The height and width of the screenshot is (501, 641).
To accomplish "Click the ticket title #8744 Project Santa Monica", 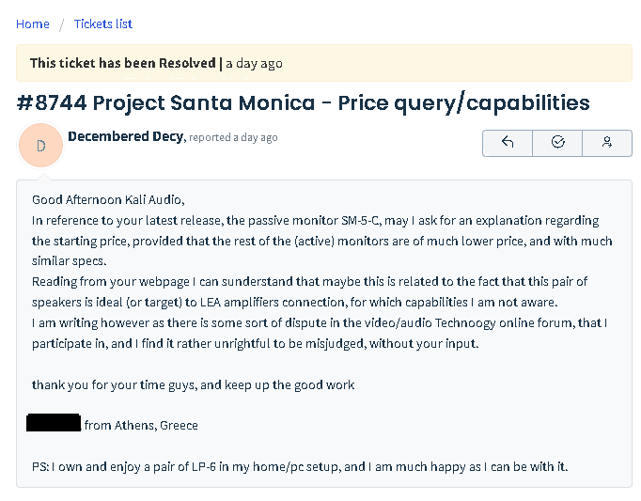I will [x=303, y=102].
